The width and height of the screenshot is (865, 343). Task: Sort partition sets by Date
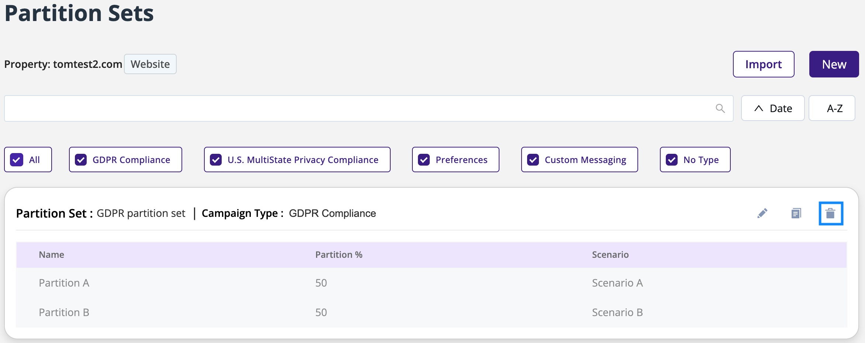[773, 108]
